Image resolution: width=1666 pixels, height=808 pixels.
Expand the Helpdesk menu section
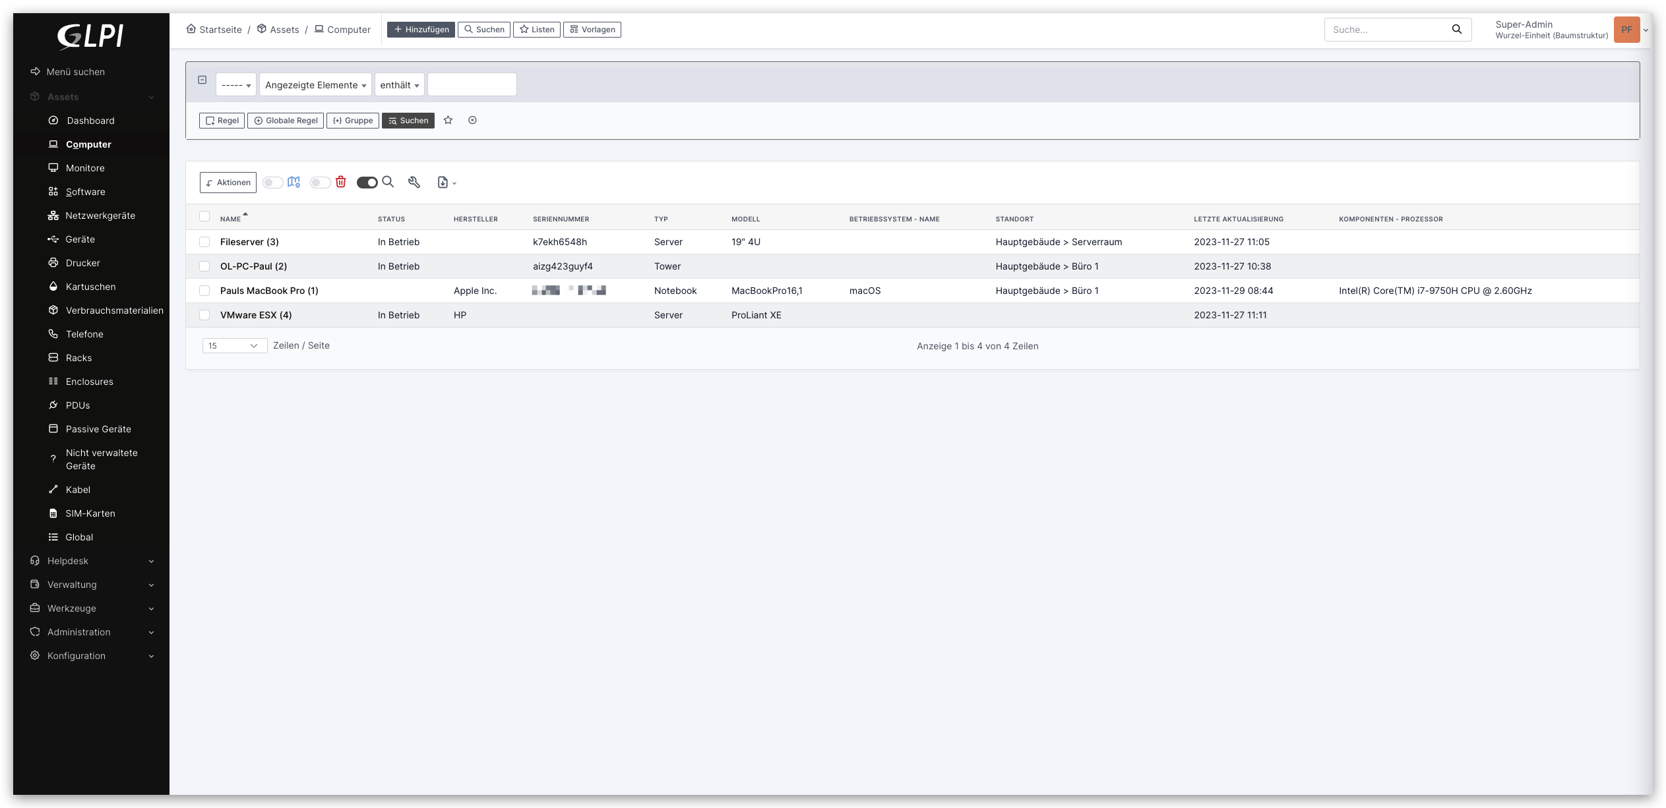coord(91,561)
